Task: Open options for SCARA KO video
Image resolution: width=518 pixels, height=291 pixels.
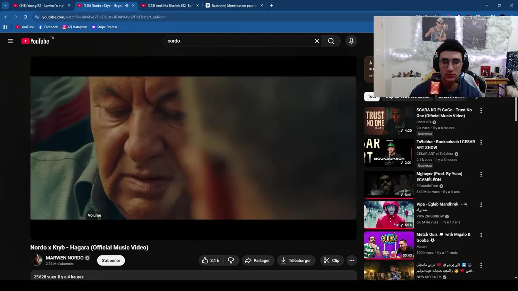Action: pyautogui.click(x=481, y=110)
